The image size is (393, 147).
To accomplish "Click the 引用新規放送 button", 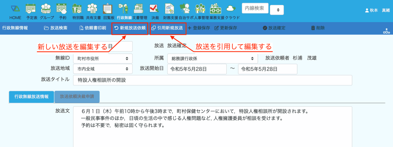I will [x=168, y=28].
